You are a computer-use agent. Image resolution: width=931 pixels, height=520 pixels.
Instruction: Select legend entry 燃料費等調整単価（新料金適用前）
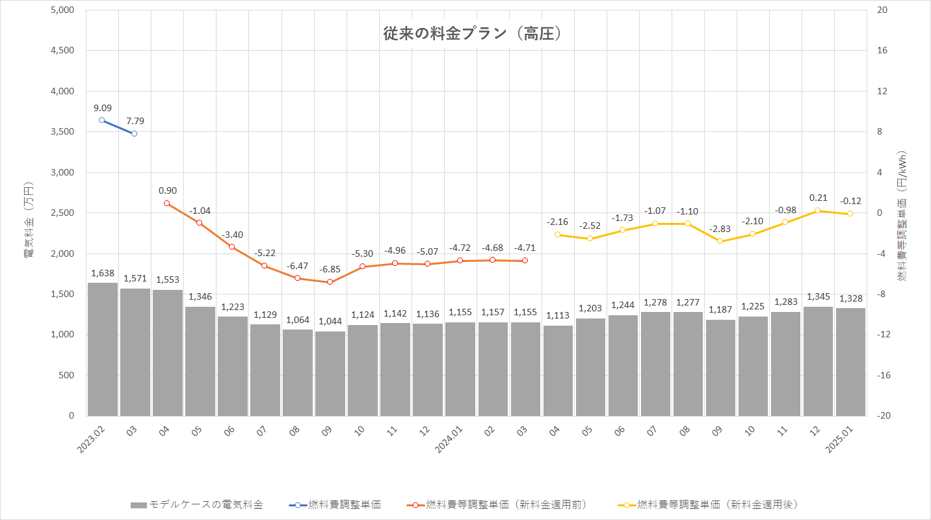pyautogui.click(x=497, y=504)
